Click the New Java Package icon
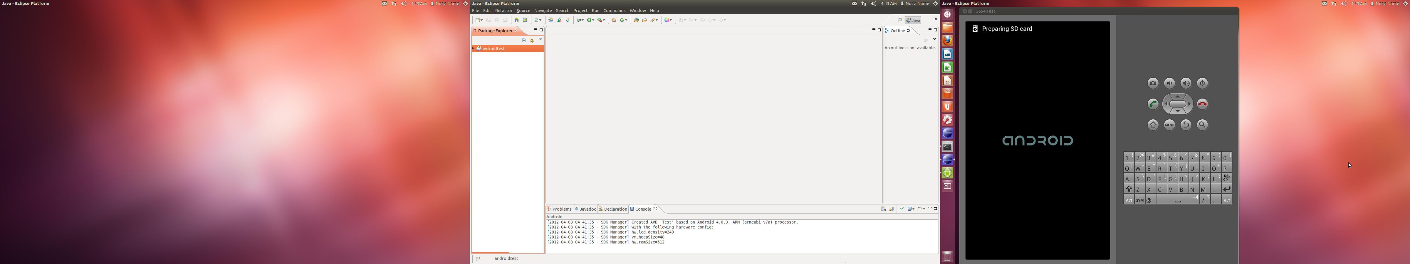 (x=614, y=20)
